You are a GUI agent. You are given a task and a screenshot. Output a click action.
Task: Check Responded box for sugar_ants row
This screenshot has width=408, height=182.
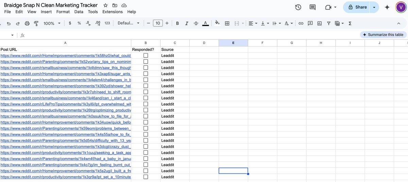(146, 74)
